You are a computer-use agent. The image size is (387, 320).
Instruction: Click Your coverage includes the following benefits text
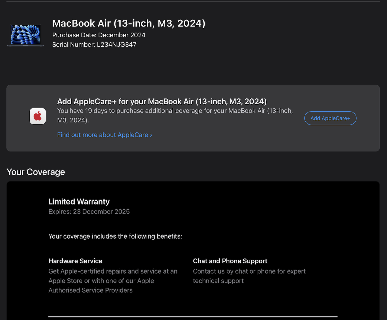point(115,236)
